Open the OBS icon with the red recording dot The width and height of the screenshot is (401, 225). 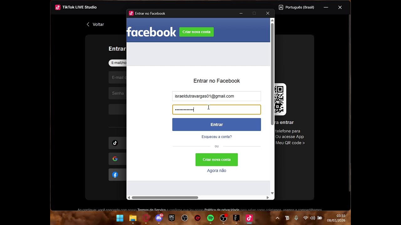point(223,218)
